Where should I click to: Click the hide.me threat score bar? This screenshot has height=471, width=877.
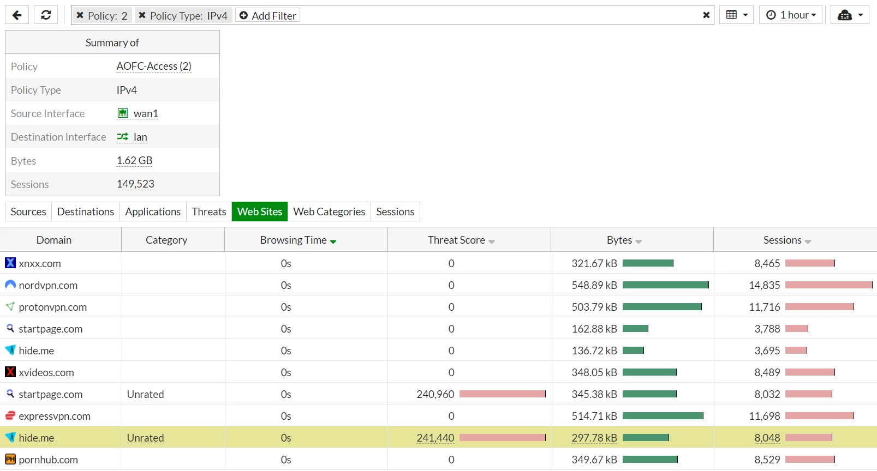pyautogui.click(x=503, y=437)
